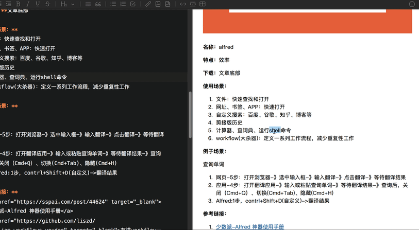Open the 少数派-Alfred 神器使用手册 link in preview
This screenshot has height=230, width=419.
pos(250,227)
